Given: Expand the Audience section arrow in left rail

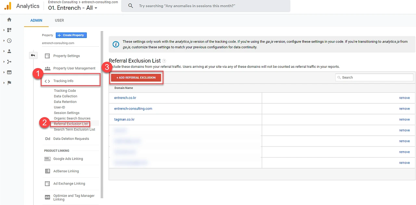Looking at the screenshot, I should click(4, 51).
